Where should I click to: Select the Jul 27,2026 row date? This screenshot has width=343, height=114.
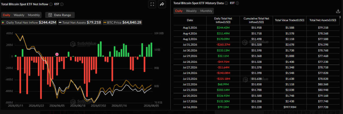190,68
